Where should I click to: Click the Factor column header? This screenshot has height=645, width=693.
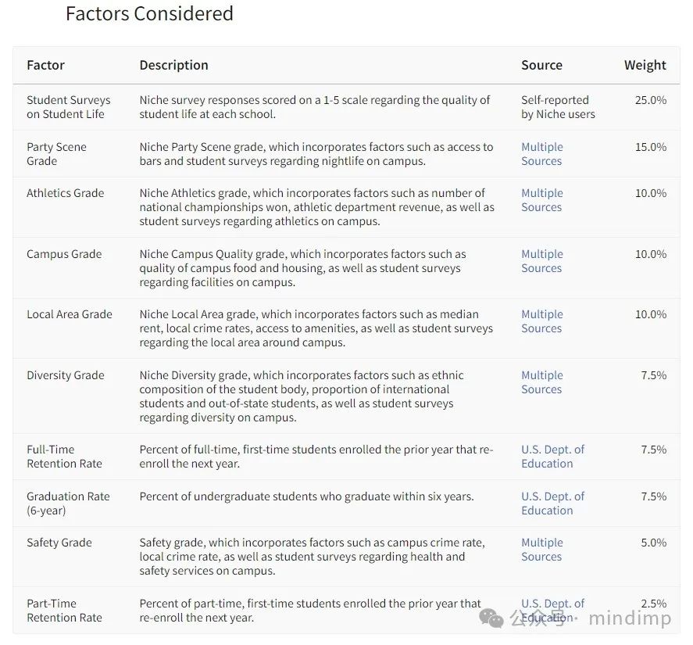click(x=45, y=65)
